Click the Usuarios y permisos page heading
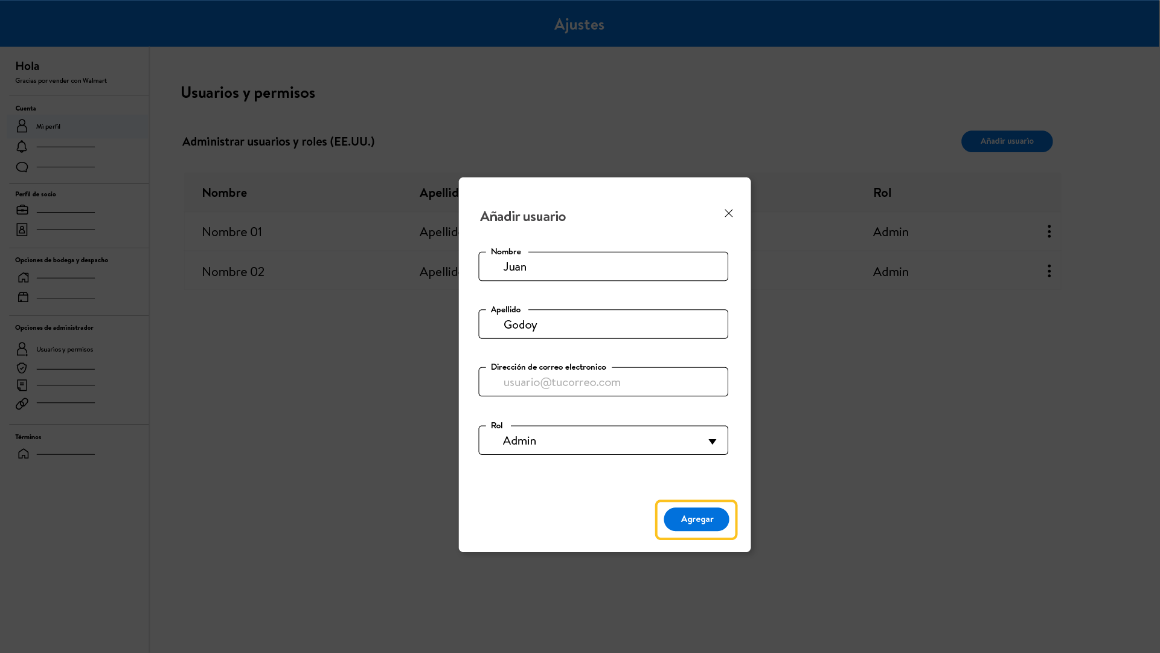 (x=248, y=92)
